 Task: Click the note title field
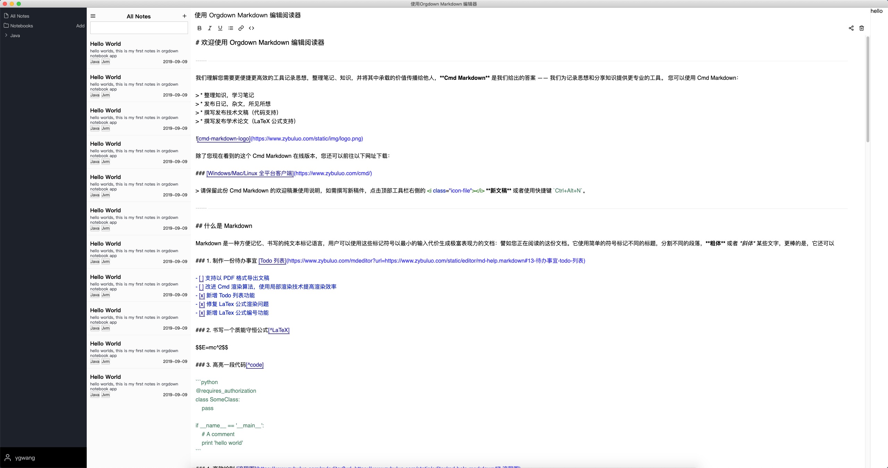[x=248, y=15]
